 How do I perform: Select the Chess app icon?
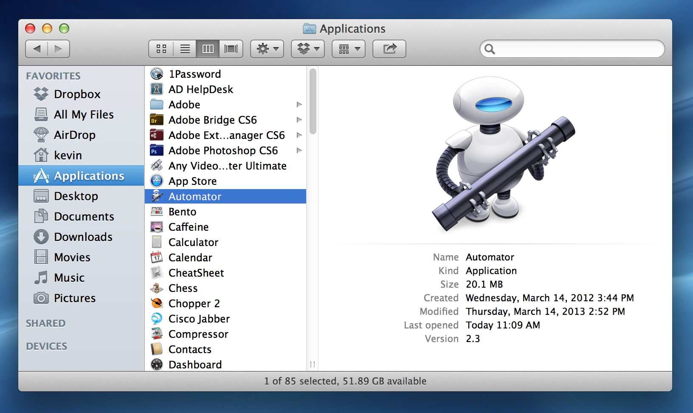[157, 288]
